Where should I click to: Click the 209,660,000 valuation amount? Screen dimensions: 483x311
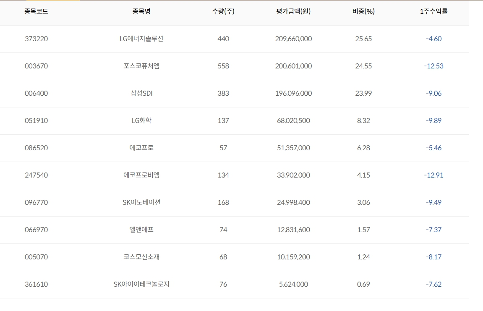click(294, 39)
